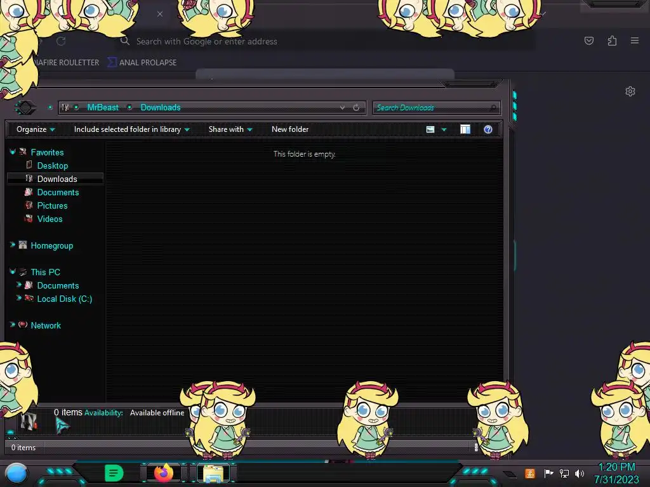650x487 pixels.
Task: Click the Network icon in sidebar
Action: [23, 325]
